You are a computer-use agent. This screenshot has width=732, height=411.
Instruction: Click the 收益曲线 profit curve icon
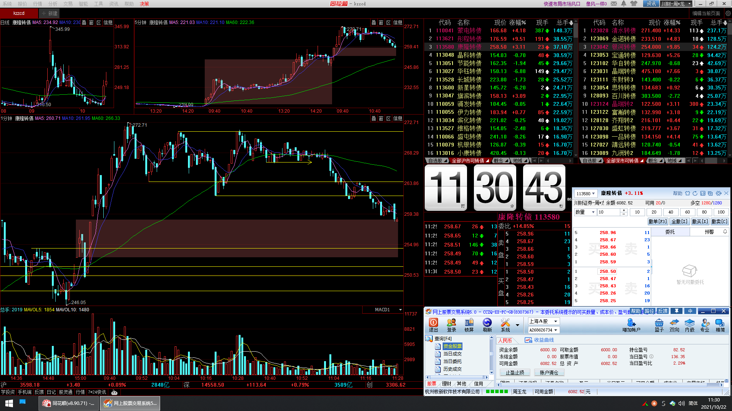coord(528,340)
